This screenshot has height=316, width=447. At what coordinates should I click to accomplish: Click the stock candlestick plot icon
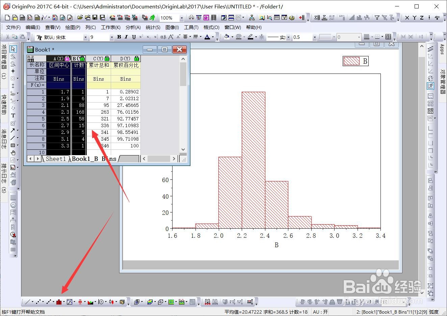(111, 302)
